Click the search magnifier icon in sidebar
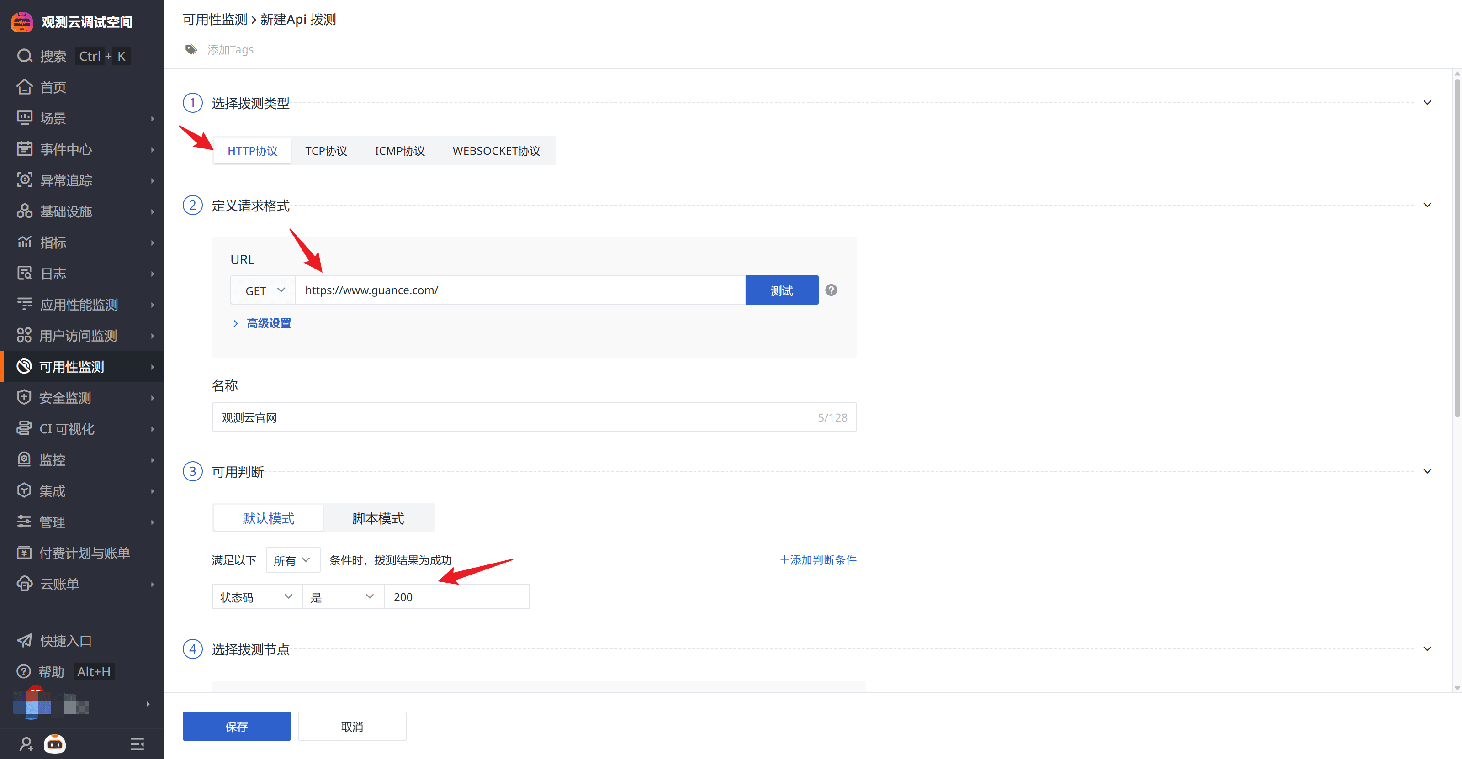 [x=24, y=56]
